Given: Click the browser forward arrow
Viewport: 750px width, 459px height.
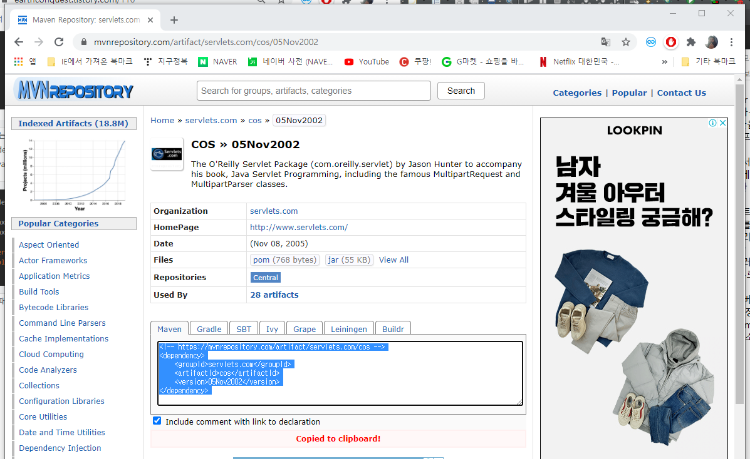Looking at the screenshot, I should (39, 42).
